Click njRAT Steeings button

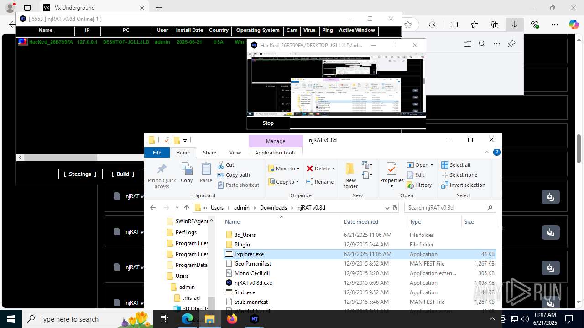click(80, 174)
